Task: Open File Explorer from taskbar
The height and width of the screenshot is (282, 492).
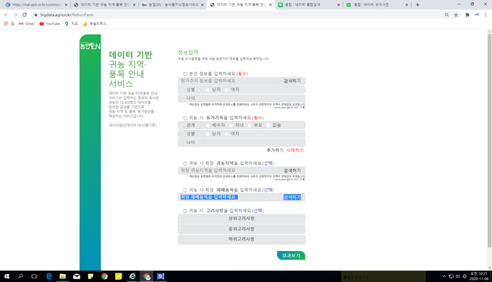Action: pos(62,276)
